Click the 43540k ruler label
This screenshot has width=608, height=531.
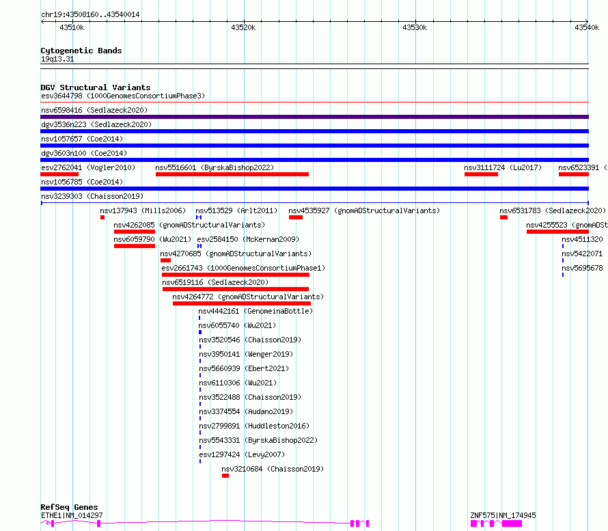point(587,27)
